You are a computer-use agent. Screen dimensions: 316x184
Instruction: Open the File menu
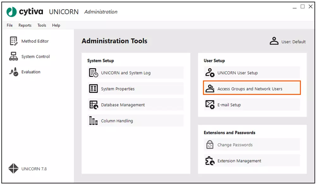coord(9,25)
